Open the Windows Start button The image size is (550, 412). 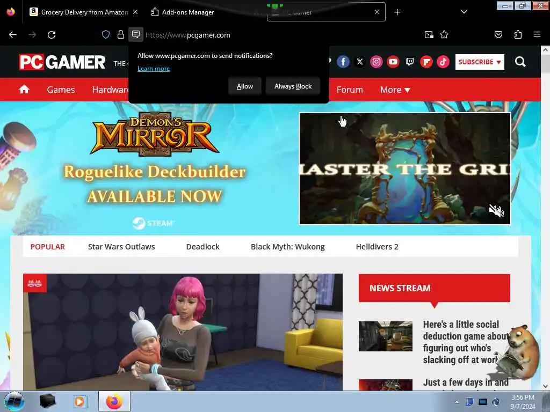coord(13,401)
